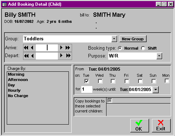The image size is (175, 136).
Task: Click Arrive single step-back arrow
Action: click(x=32, y=48)
